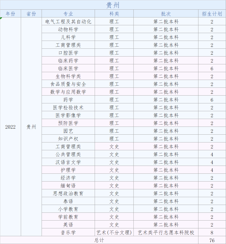Click the merged 2022 year cell
The width and height of the screenshot is (226, 244).
[10, 127]
